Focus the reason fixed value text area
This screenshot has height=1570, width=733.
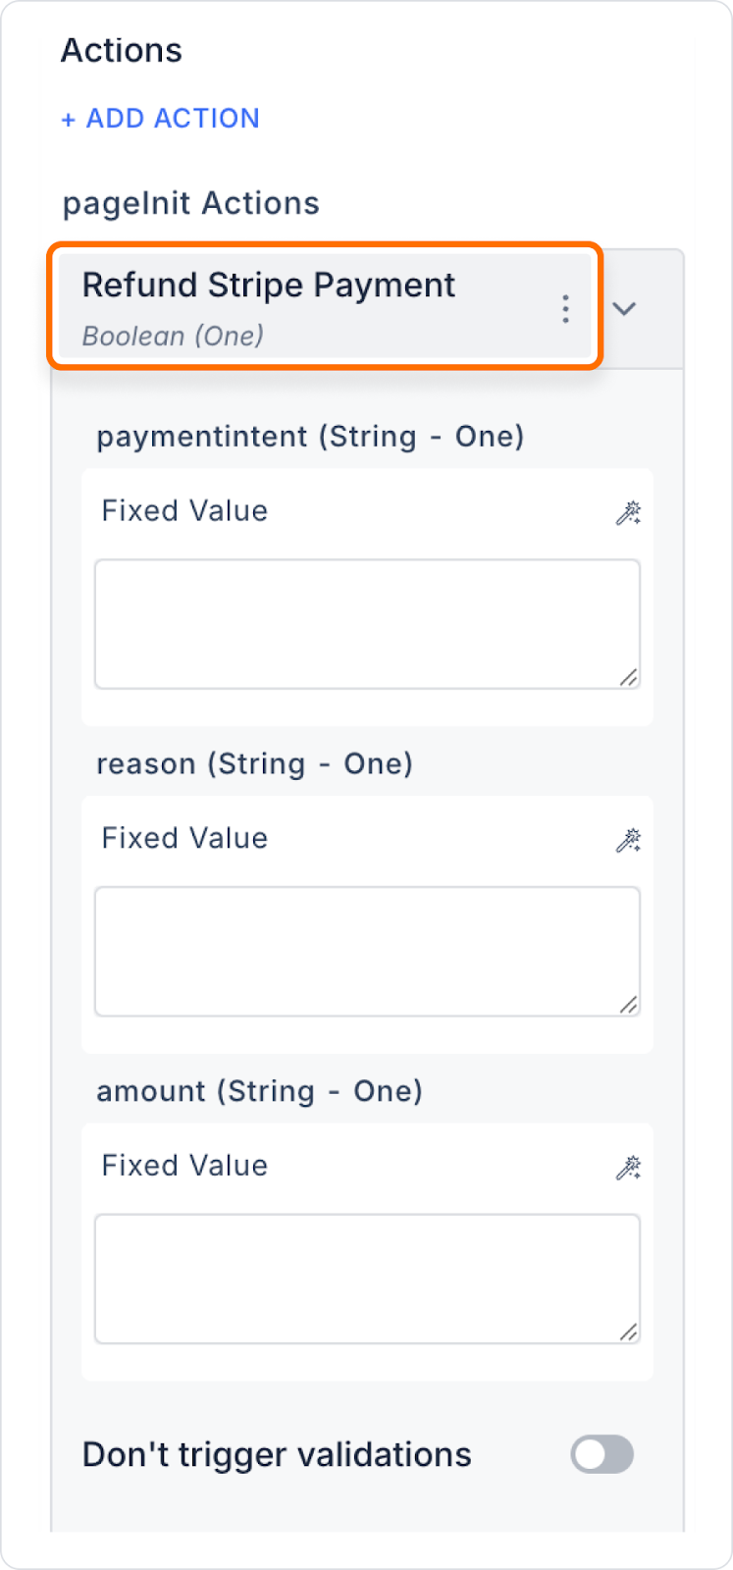367,952
